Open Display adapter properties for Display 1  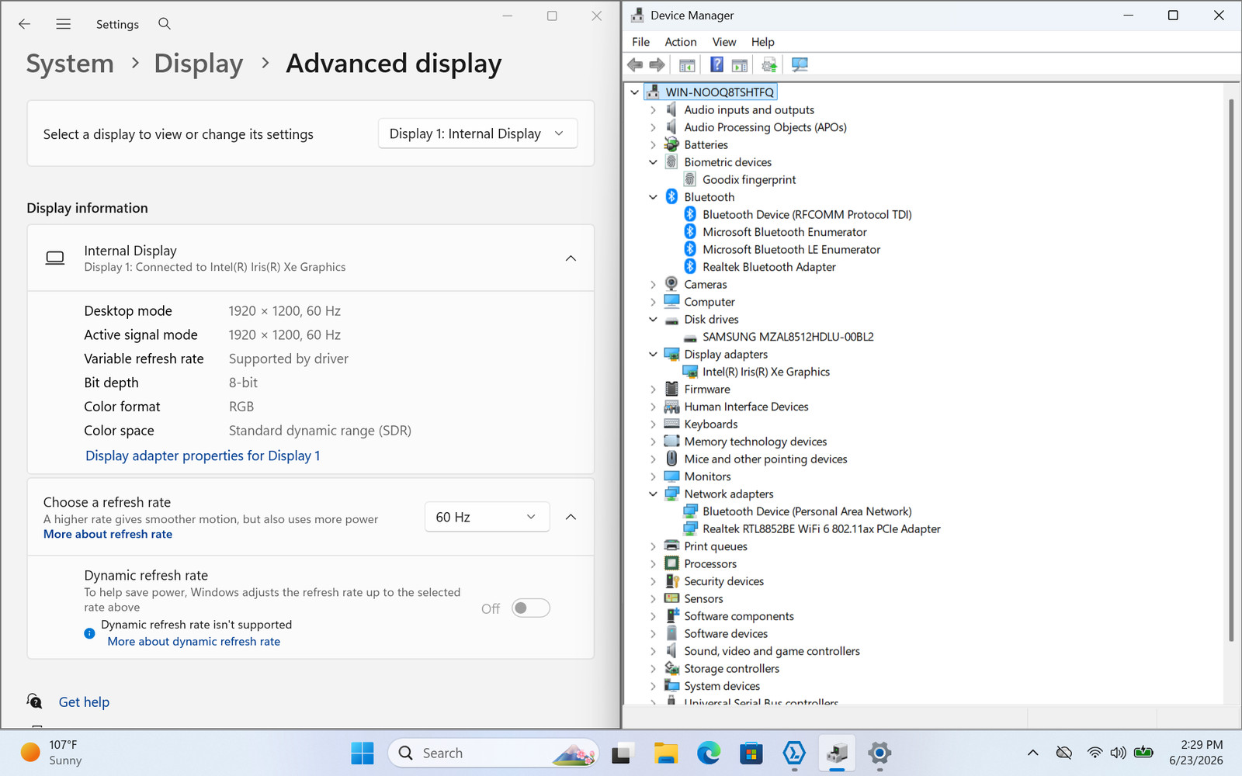[x=203, y=456]
